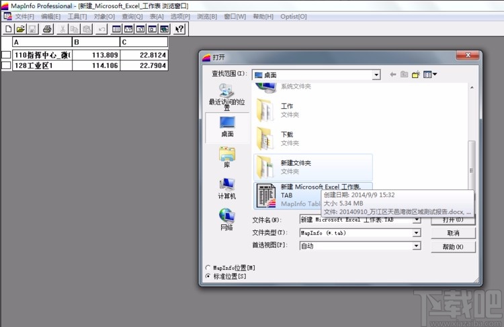
Task: Toggle row selector for 110指挥中心 row
Action: 7,55
